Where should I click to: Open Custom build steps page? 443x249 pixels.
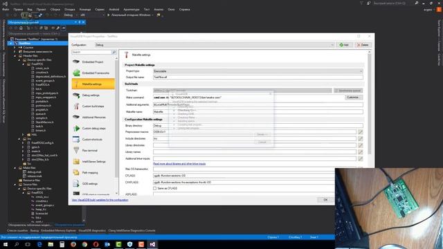point(93,106)
